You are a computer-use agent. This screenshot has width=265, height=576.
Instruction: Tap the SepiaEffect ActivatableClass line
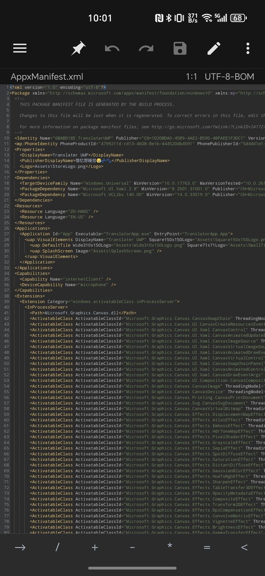pos(147,447)
